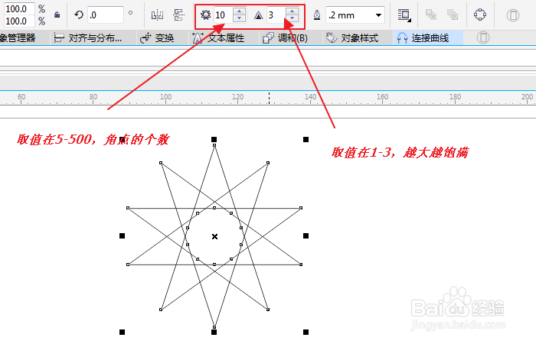
Task: Click the star's center X marker
Action: pos(214,236)
